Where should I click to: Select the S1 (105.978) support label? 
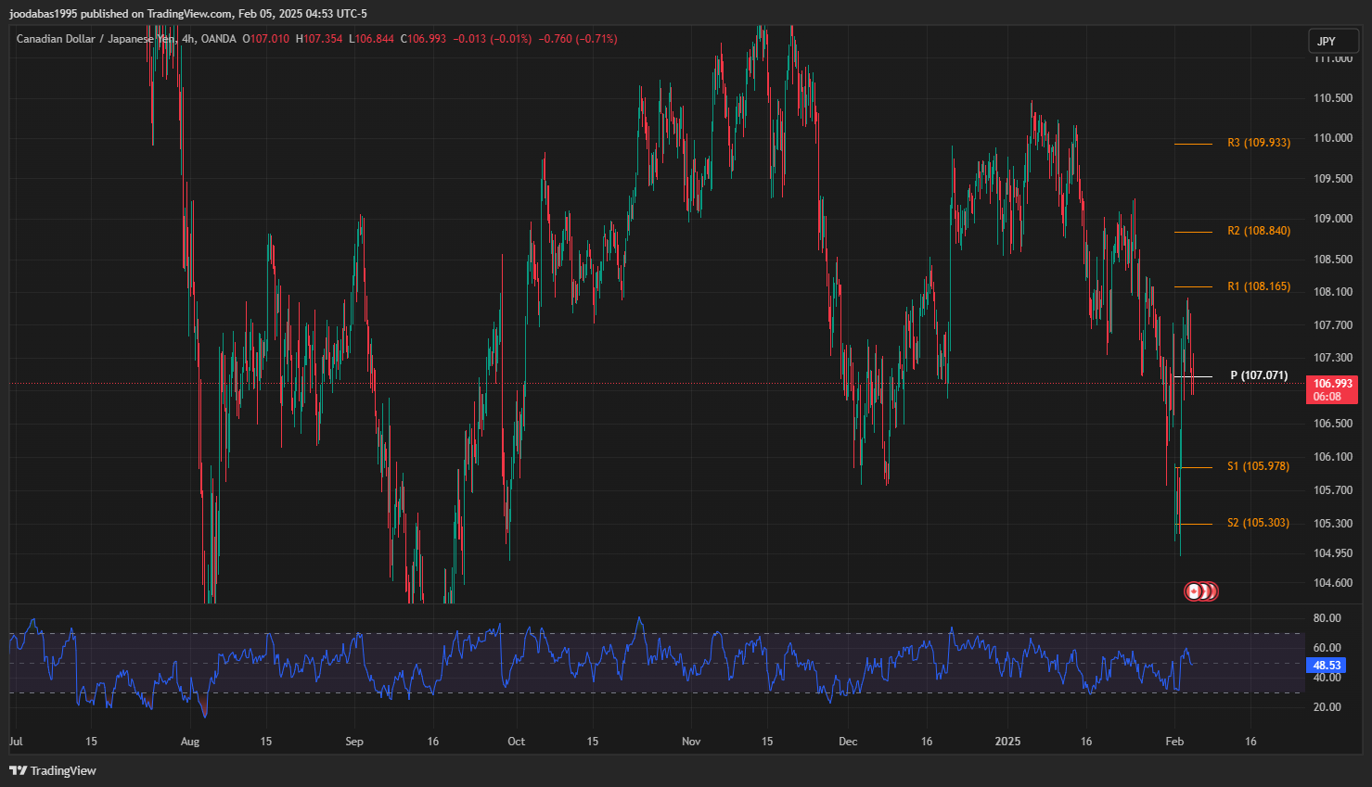coord(1258,466)
